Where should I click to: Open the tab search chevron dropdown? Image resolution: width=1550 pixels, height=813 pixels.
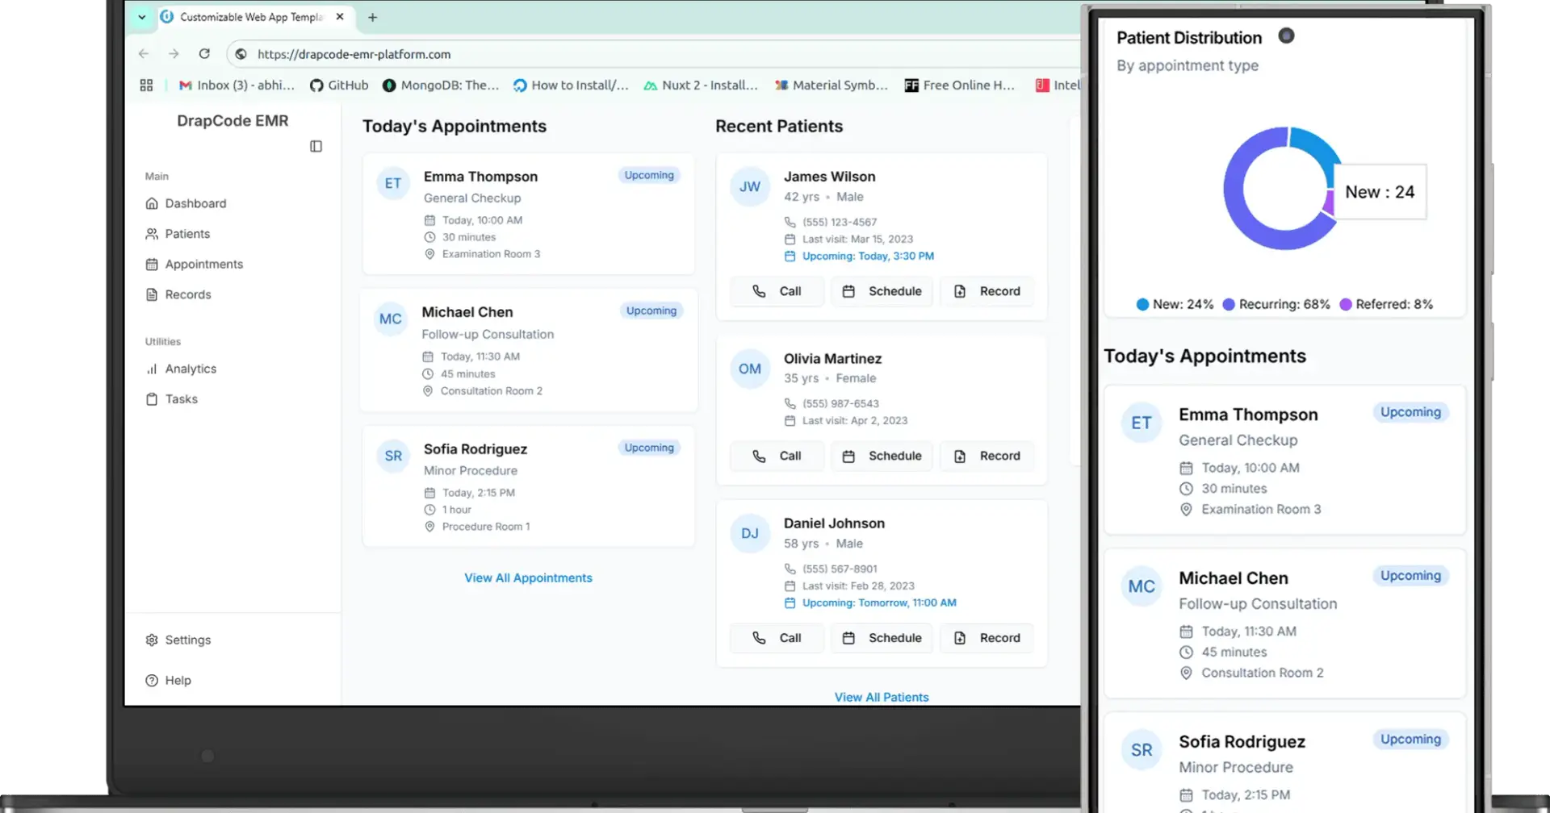pyautogui.click(x=141, y=17)
